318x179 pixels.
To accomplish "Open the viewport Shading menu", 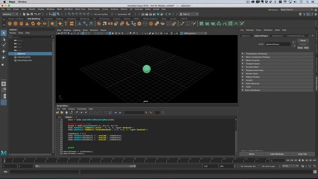I will tap(67, 30).
